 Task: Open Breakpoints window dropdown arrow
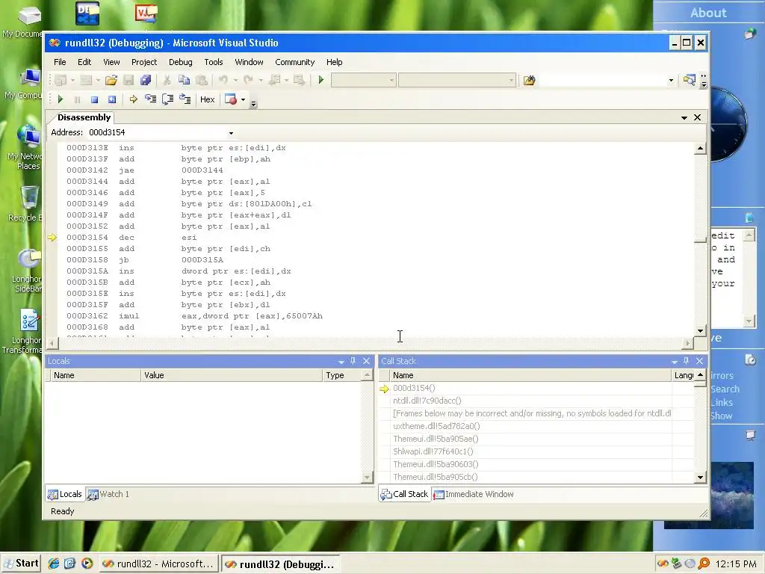click(x=243, y=99)
